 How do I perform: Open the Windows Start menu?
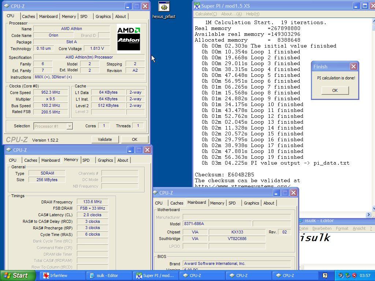pos(18,276)
